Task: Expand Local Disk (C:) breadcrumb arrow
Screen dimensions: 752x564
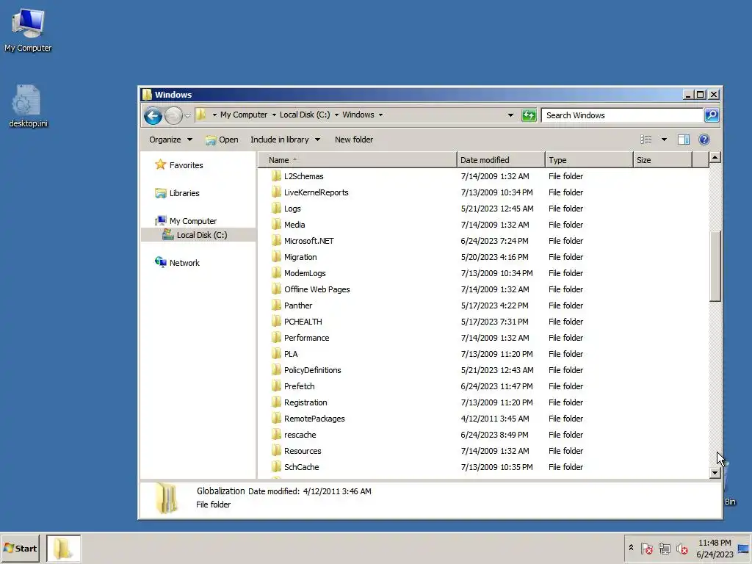Action: point(336,115)
